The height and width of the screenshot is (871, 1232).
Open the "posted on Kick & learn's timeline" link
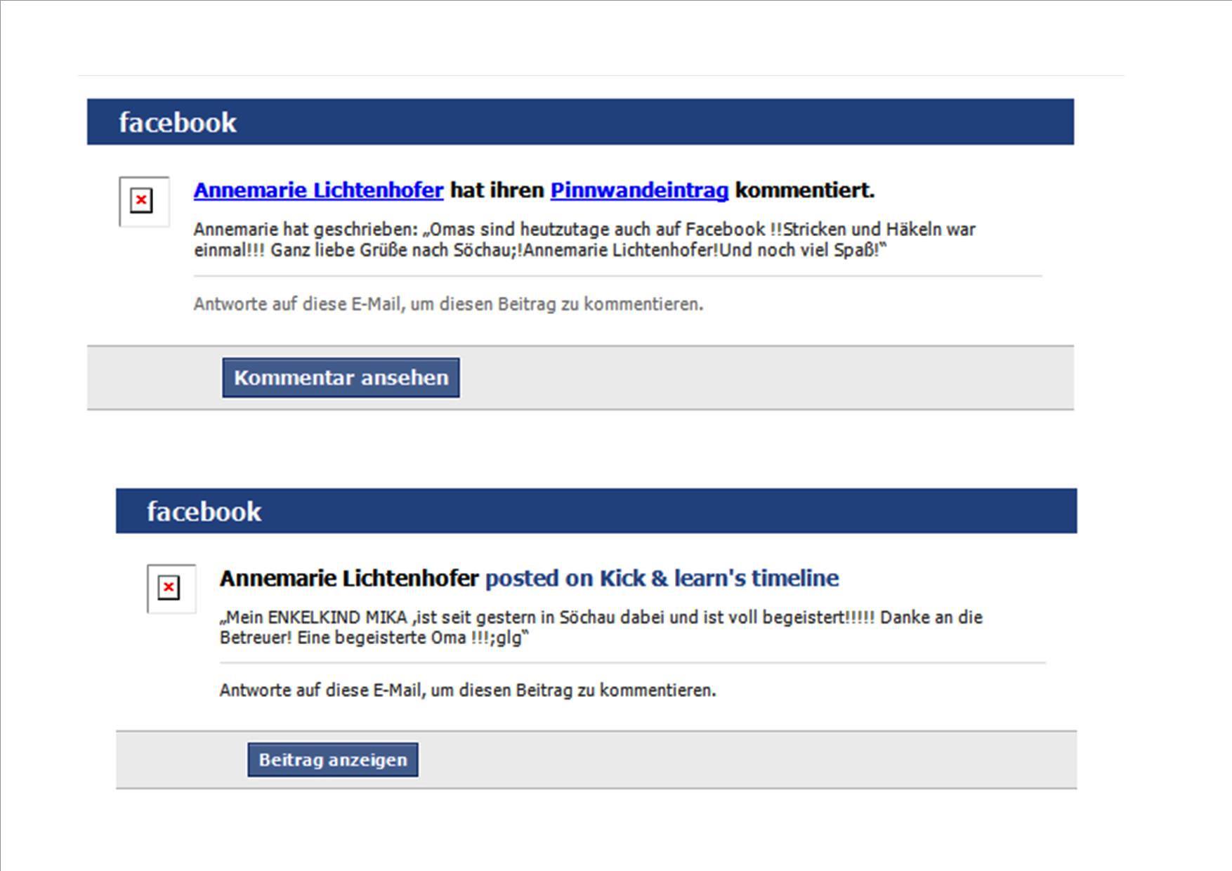[662, 578]
